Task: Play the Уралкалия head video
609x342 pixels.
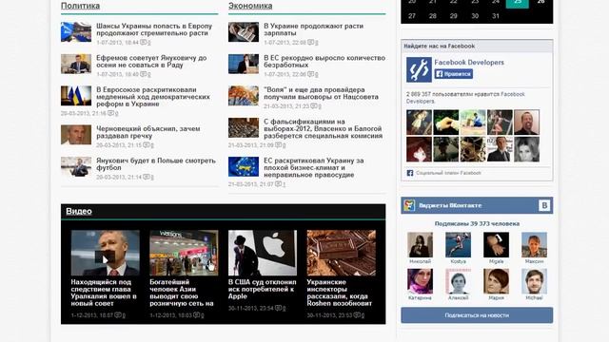Action: (x=106, y=253)
